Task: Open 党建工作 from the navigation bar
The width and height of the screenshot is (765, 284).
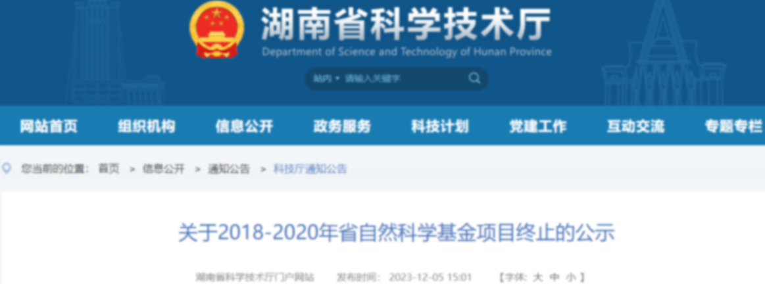Action: (537, 126)
